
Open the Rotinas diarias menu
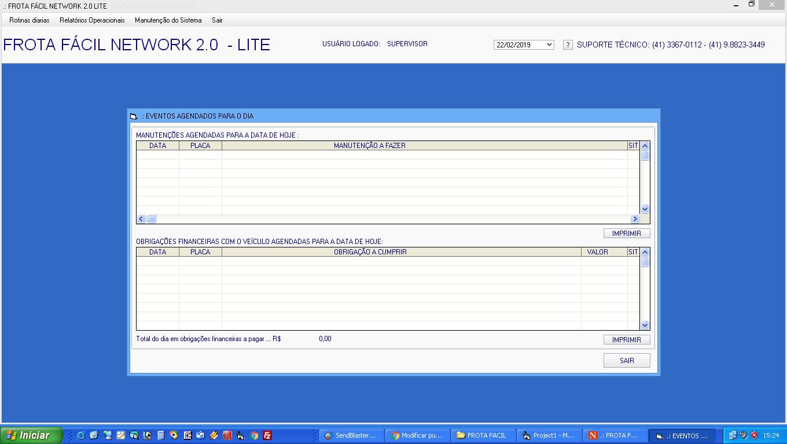point(28,19)
